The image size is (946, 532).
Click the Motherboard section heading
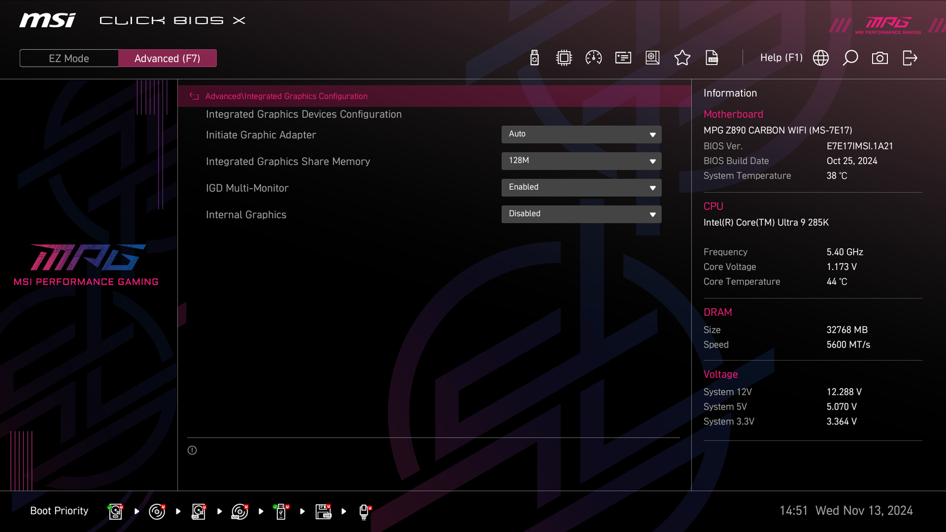733,114
